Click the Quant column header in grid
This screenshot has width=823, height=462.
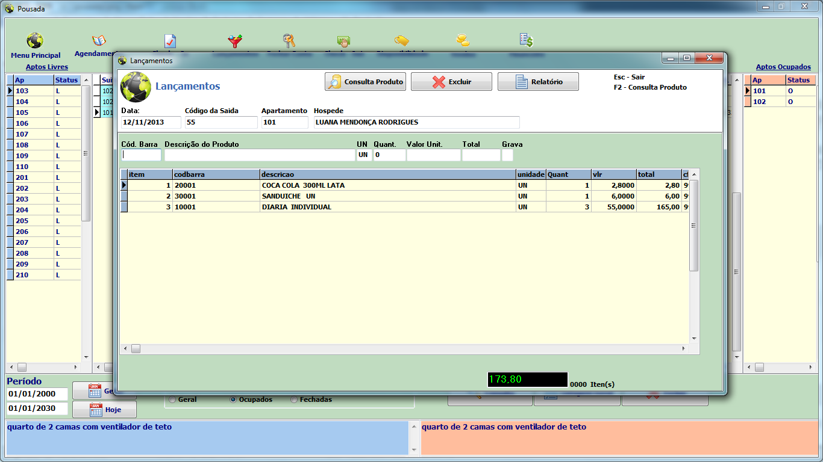tap(568, 174)
